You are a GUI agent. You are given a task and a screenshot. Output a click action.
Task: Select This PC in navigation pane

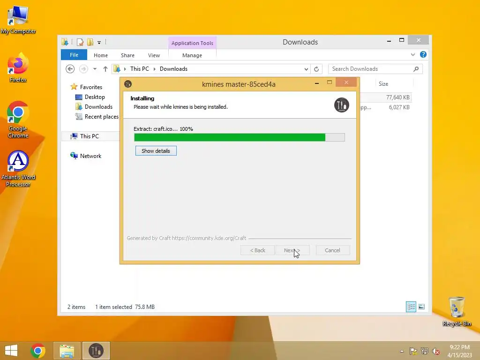click(90, 136)
